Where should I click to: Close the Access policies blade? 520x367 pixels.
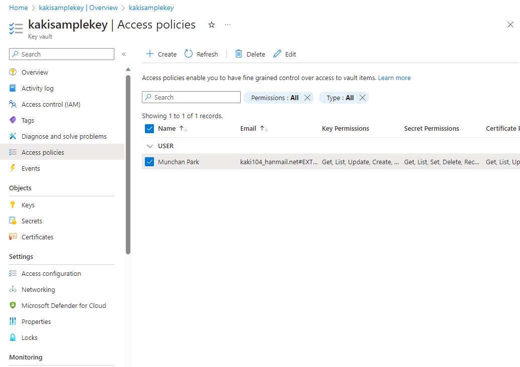510,25
